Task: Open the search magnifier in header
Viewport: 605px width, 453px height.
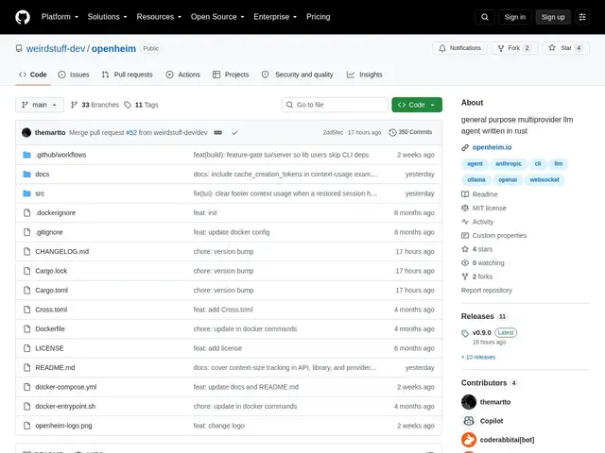Action: 485,17
